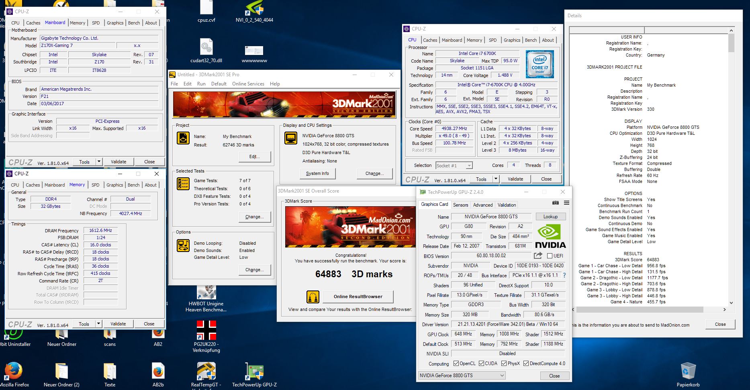Open SPD tab in CPU-Z Memory window
Screen dimensions: 750x390
95,185
